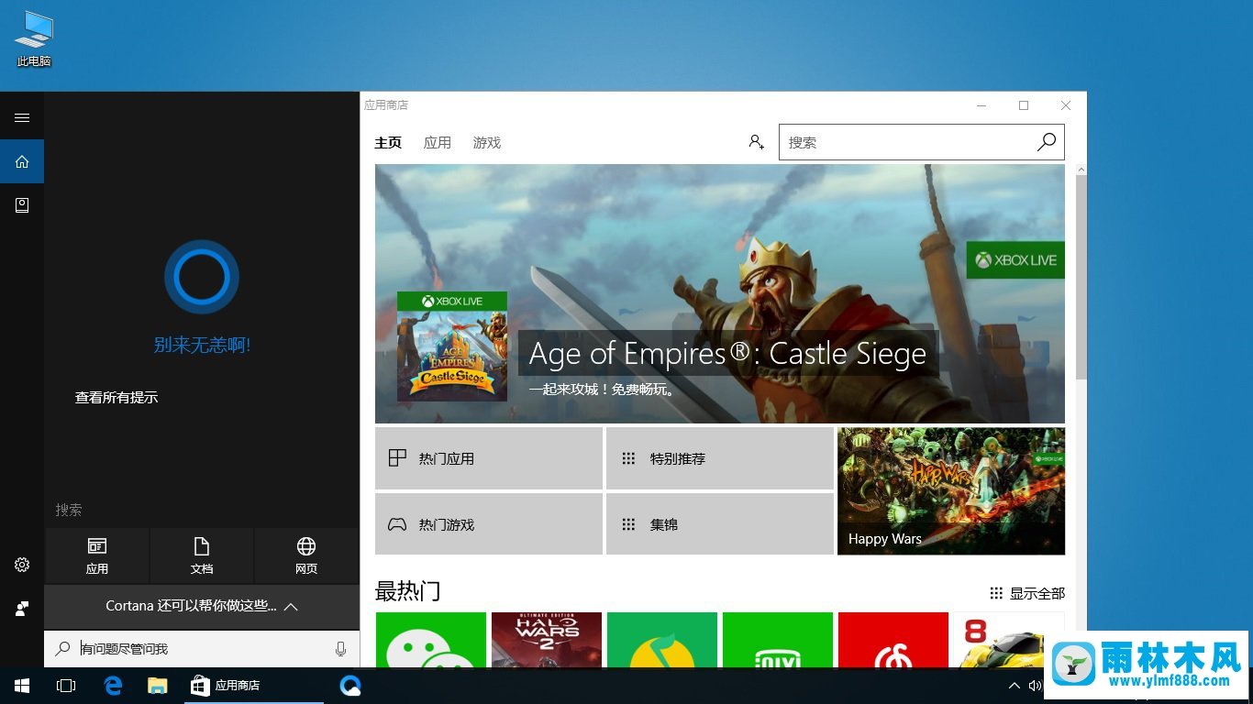Viewport: 1253px width, 704px height.
Task: Switch to the 游戏 tab in Store
Action: [487, 143]
